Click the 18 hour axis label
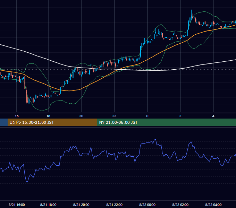 (48, 116)
